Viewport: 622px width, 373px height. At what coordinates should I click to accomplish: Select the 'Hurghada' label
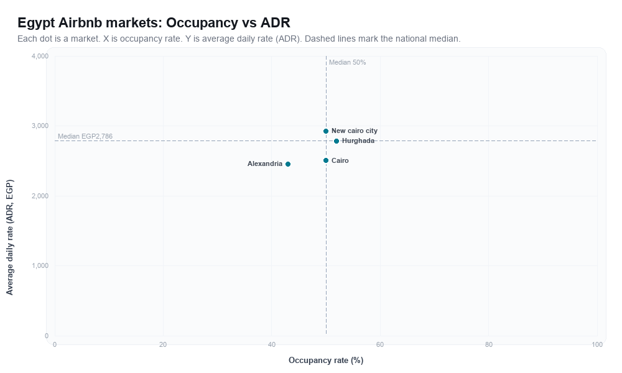click(x=358, y=140)
